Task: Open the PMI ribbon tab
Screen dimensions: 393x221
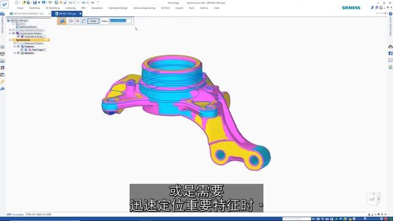Action: click(x=84, y=8)
